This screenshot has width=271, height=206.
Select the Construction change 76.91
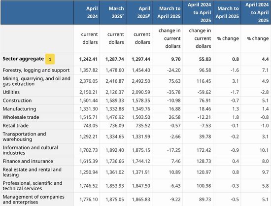point(205,101)
